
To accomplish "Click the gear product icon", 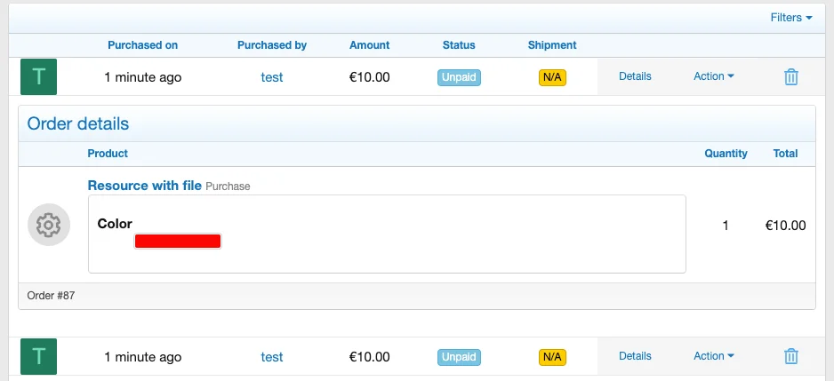I will coord(49,226).
